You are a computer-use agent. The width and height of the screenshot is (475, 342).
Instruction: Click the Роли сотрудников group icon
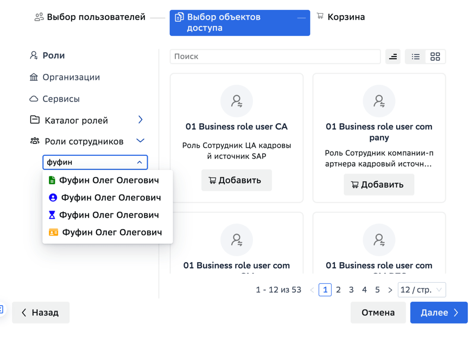35,141
